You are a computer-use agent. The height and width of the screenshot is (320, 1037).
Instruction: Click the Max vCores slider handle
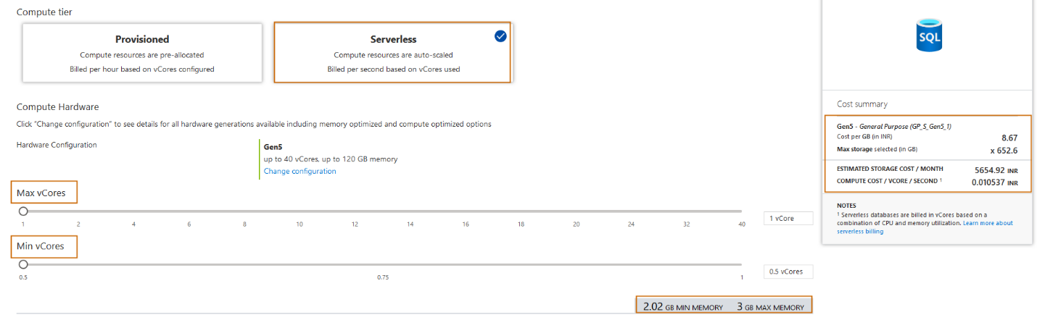[23, 211]
